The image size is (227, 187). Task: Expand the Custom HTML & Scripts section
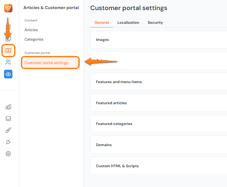pyautogui.click(x=158, y=166)
